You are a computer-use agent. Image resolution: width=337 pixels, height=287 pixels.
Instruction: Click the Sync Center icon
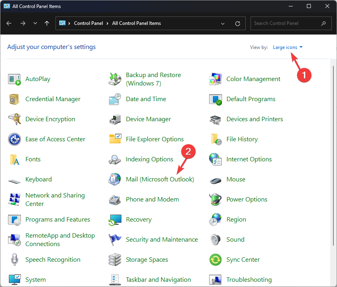(x=216, y=260)
